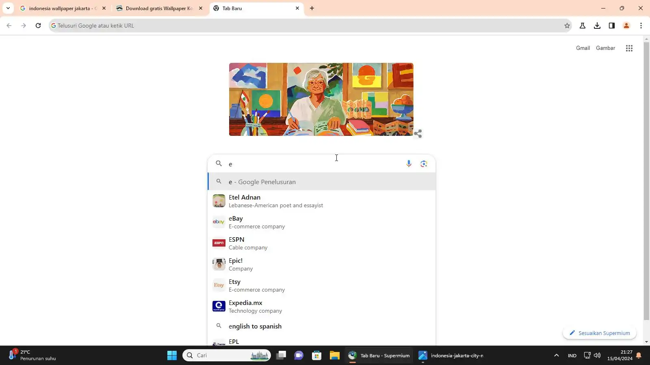Viewport: 650px width, 365px height.
Task: Launch the Chat app from taskbar
Action: coord(299,355)
